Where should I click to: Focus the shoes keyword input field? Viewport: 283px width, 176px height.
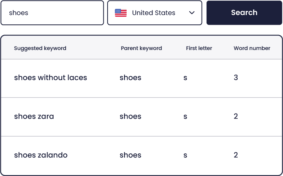click(52, 13)
